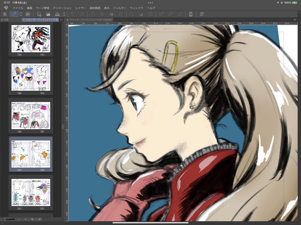
Task: Open the dropdown chevron beside クロッキーブック tab
Action: click(x=61, y=20)
